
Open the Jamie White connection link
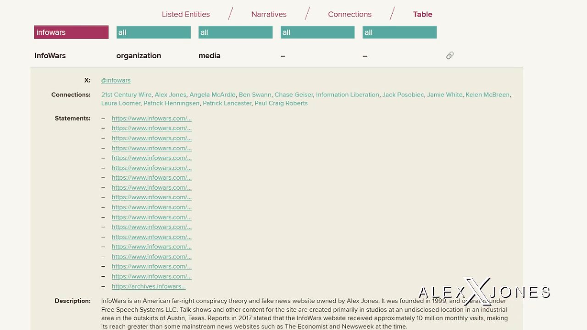444,95
